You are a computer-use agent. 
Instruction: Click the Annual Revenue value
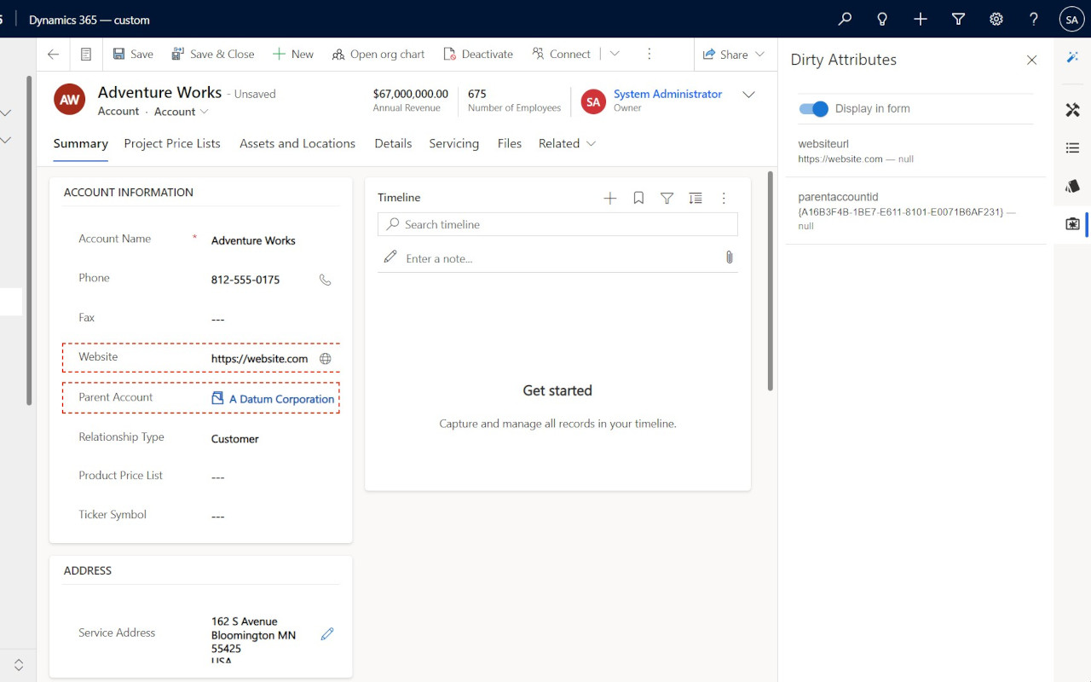[x=411, y=94]
